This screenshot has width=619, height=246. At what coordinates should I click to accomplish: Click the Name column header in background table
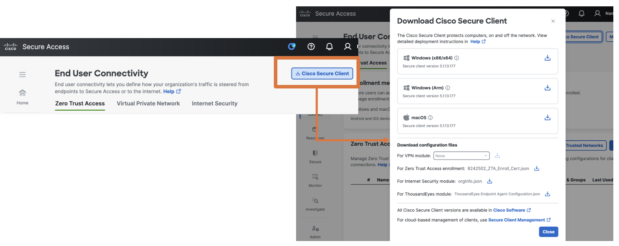point(383,180)
